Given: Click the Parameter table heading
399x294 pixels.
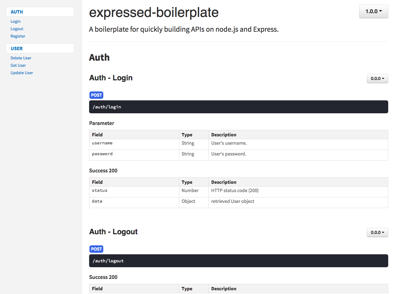Looking at the screenshot, I should point(102,123).
